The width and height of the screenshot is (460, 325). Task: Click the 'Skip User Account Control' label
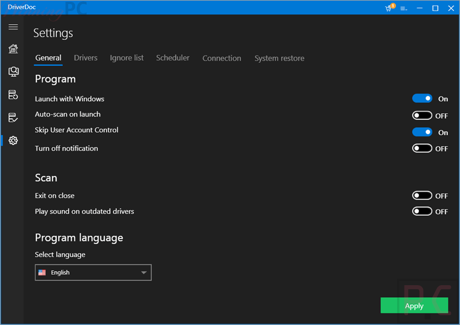77,130
